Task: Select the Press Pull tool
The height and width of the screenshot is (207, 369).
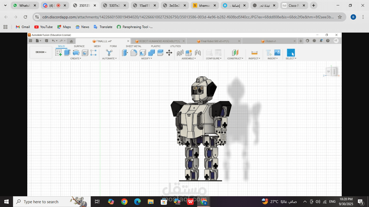Action: (125, 53)
